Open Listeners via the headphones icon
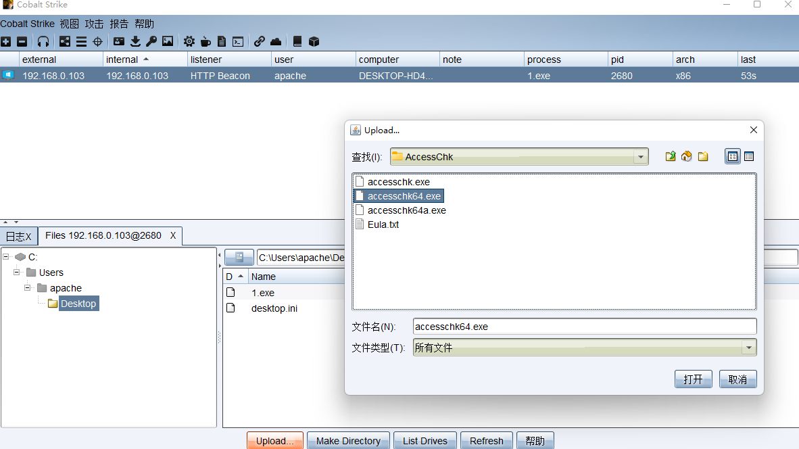The image size is (799, 449). click(43, 42)
